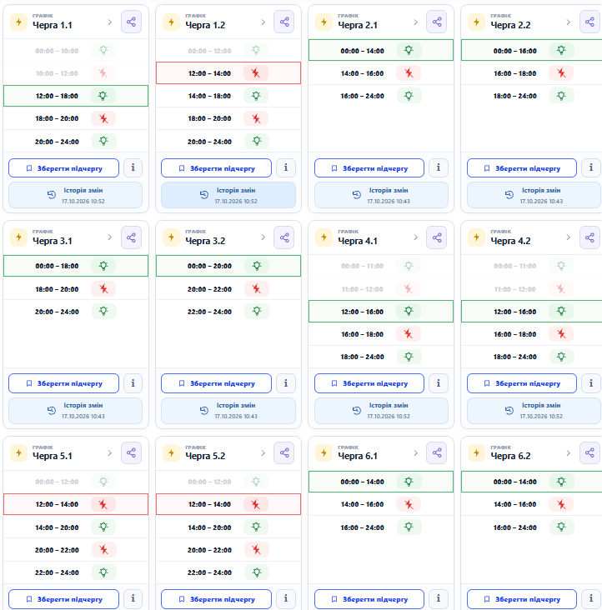Expand Черга 2.1 chevron arrow
Screen dimensions: 602x610
click(415, 22)
